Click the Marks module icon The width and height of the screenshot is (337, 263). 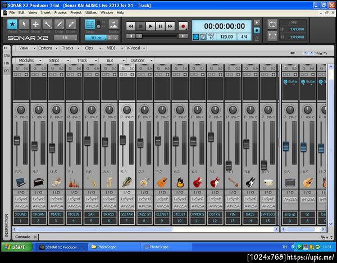pos(113,25)
